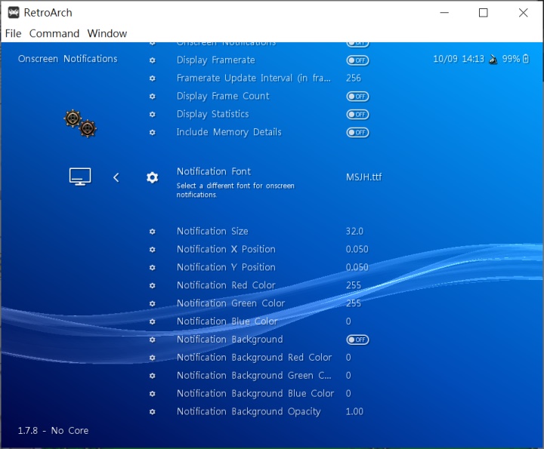
Task: Adjust the Notification Background Opacity value 1.00
Action: (x=354, y=412)
